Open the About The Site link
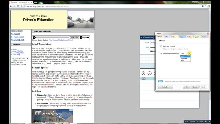This screenshot has height=124, width=220. pyautogui.click(x=18, y=51)
